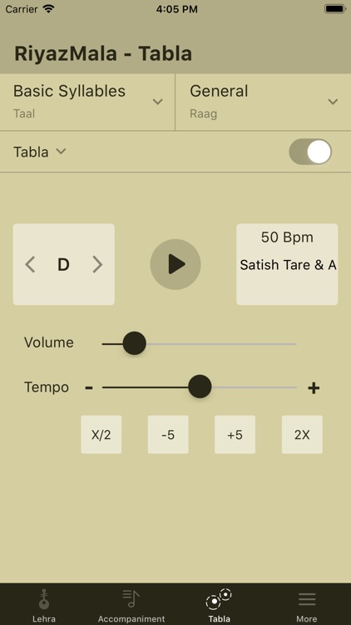Open the 50 Bpm Satish Tare info box
Image resolution: width=351 pixels, height=625 pixels.
pos(287,264)
